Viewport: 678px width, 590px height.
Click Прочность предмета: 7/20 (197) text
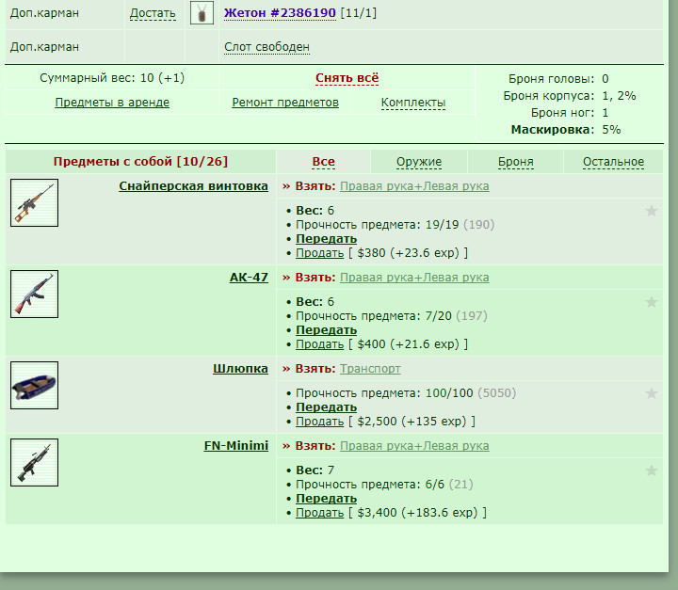(x=392, y=316)
